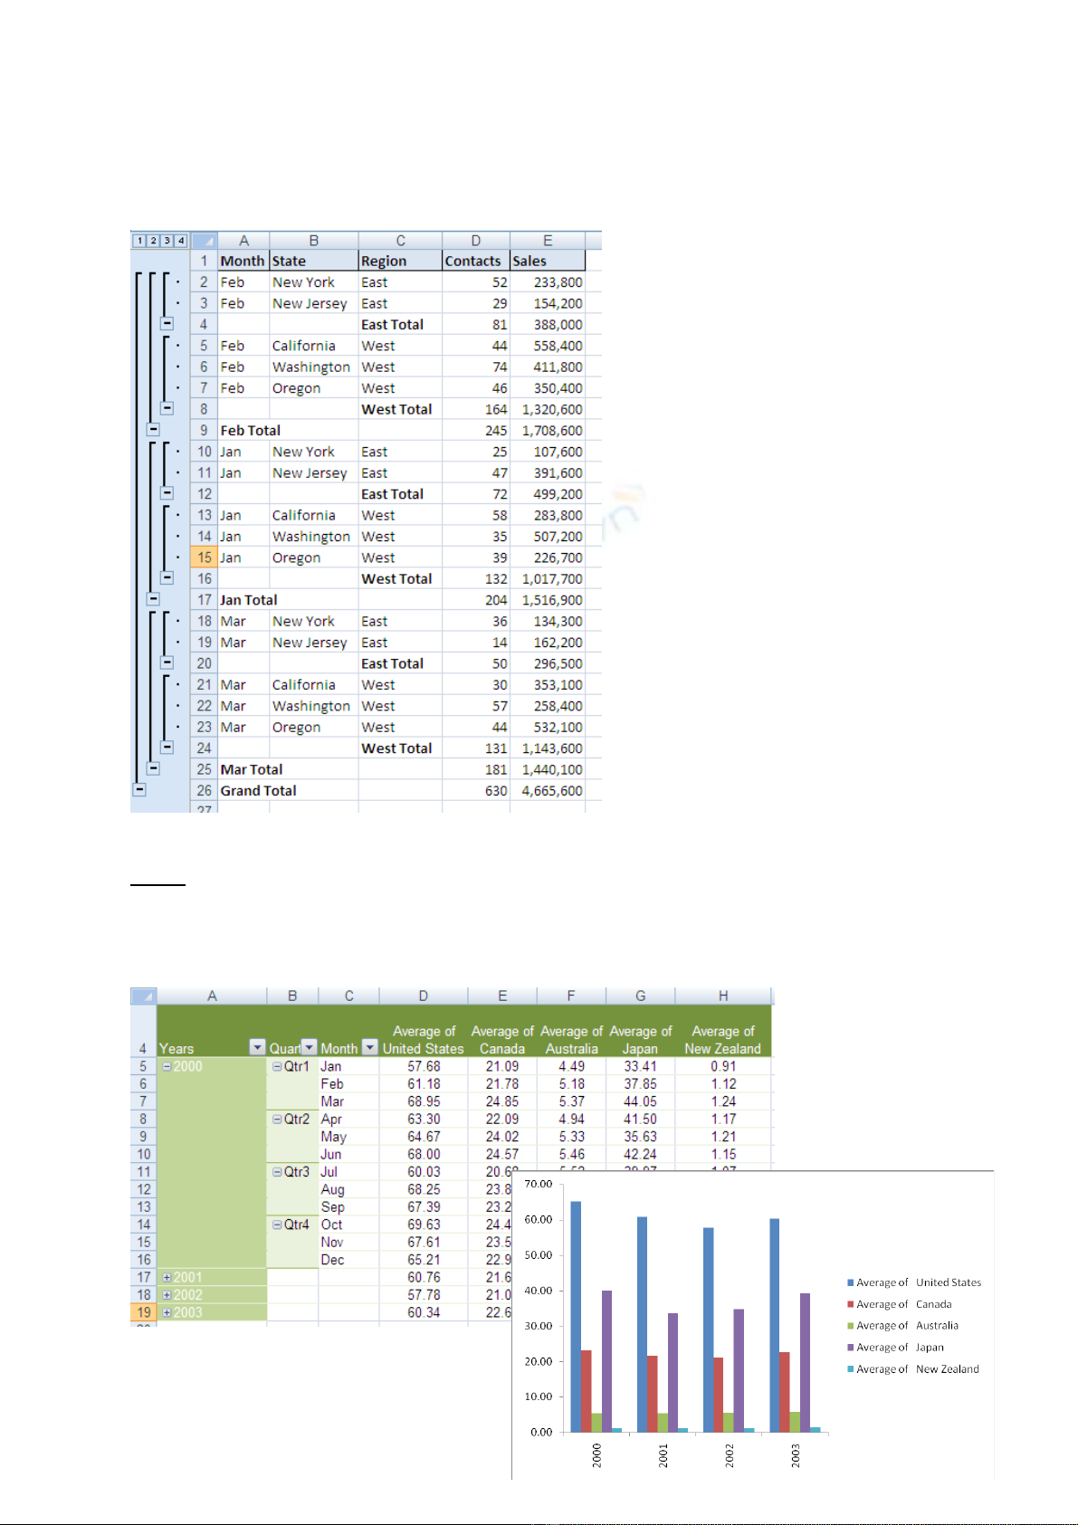Select column E header above Sales
Image resolution: width=1078 pixels, height=1525 pixels.
(547, 241)
